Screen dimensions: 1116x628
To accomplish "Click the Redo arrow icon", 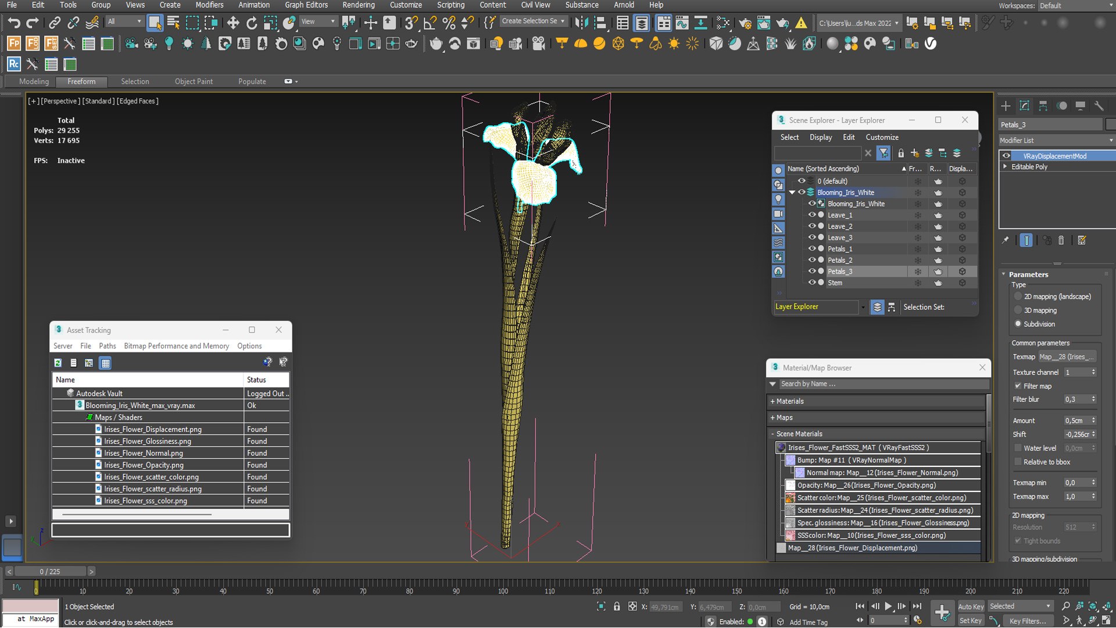I will [33, 23].
